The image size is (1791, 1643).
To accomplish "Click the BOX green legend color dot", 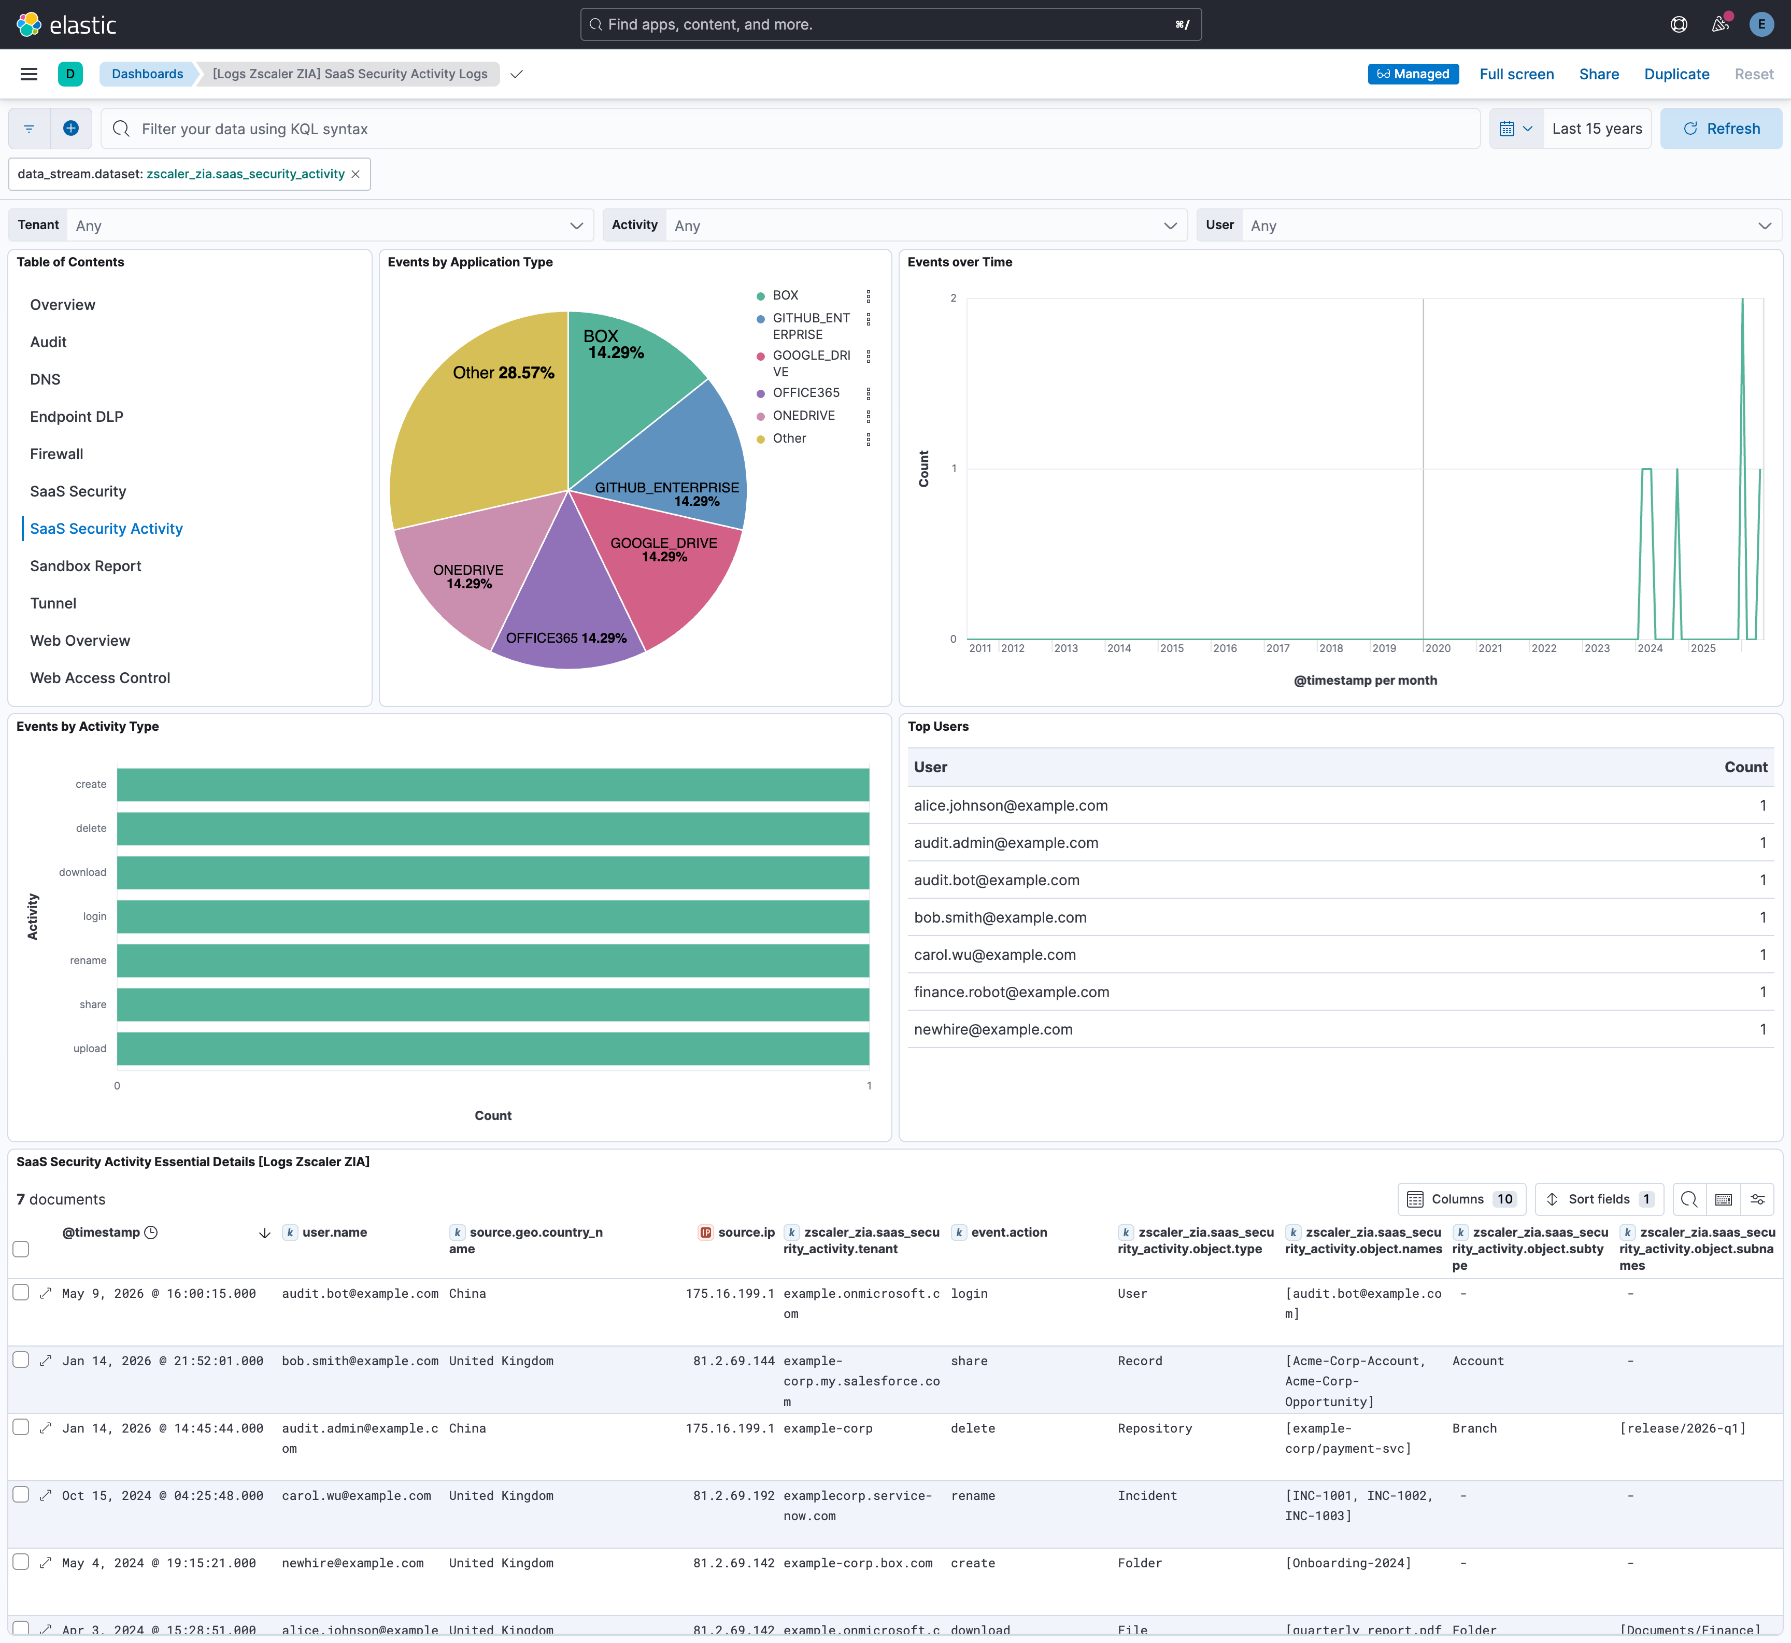I will coord(760,296).
